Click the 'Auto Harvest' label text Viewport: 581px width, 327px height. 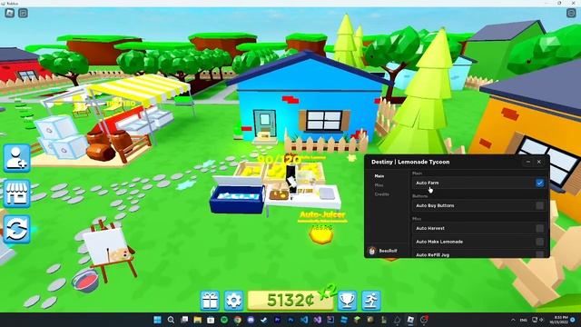coord(430,228)
